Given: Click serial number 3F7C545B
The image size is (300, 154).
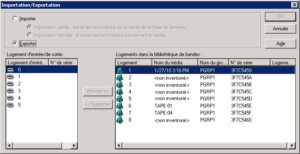Looking at the screenshot, I should (241, 85).
